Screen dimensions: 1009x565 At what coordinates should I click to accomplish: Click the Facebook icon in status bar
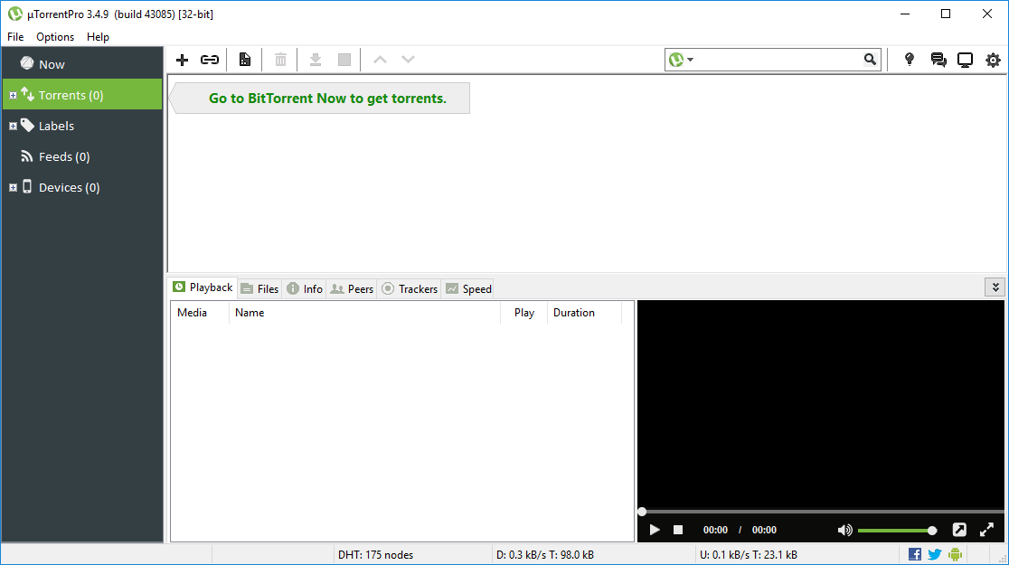click(x=914, y=554)
